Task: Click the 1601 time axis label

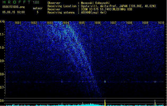Action: pos(18,23)
